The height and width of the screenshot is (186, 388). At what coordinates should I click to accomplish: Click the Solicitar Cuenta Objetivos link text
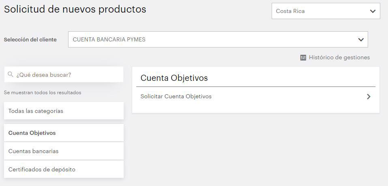pyautogui.click(x=176, y=97)
